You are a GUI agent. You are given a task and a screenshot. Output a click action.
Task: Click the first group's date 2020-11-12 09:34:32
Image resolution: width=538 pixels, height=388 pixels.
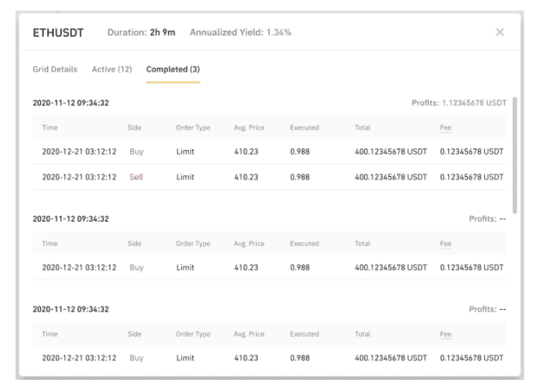tap(71, 103)
